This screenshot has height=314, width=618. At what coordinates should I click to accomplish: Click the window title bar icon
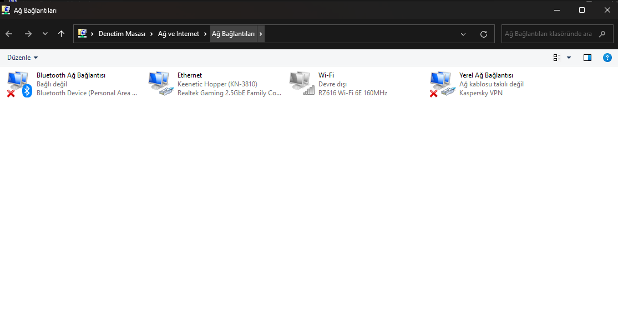[x=6, y=10]
